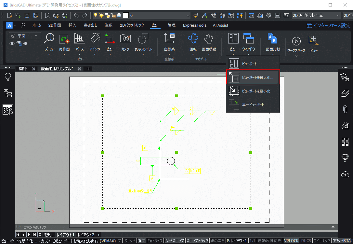Open a drawing with the Open file icon

(18, 15)
